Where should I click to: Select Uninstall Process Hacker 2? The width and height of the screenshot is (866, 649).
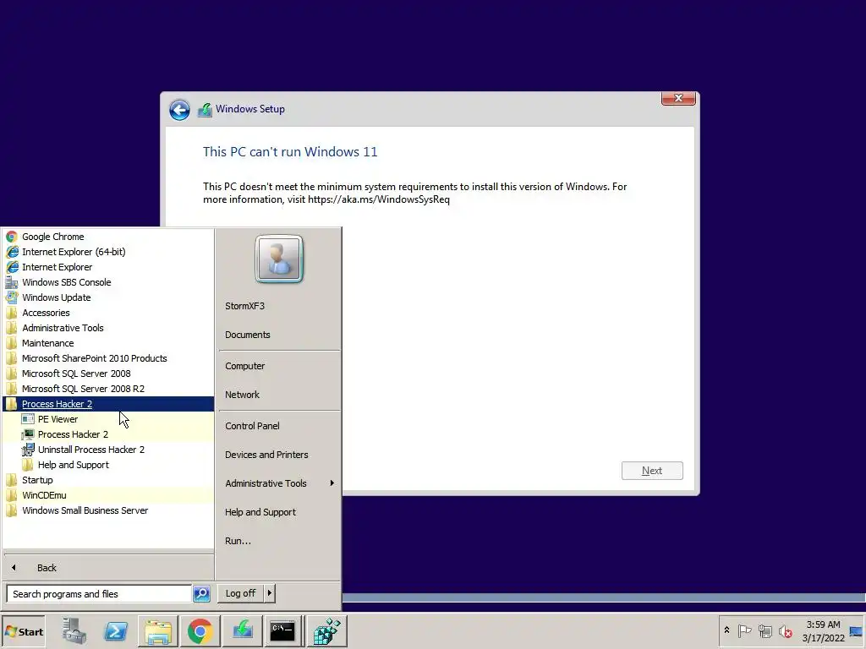click(108, 450)
